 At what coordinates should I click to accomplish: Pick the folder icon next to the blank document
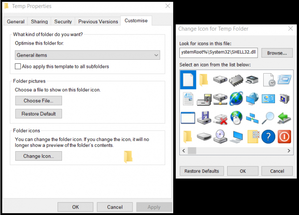coord(203,80)
